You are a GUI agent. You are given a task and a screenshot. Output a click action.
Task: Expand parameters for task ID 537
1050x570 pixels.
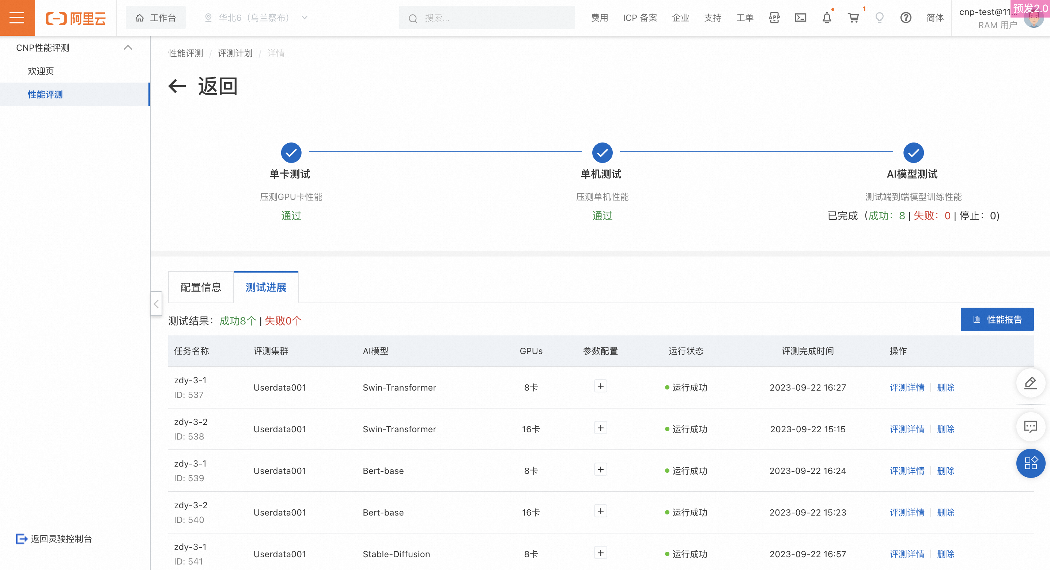pyautogui.click(x=600, y=386)
